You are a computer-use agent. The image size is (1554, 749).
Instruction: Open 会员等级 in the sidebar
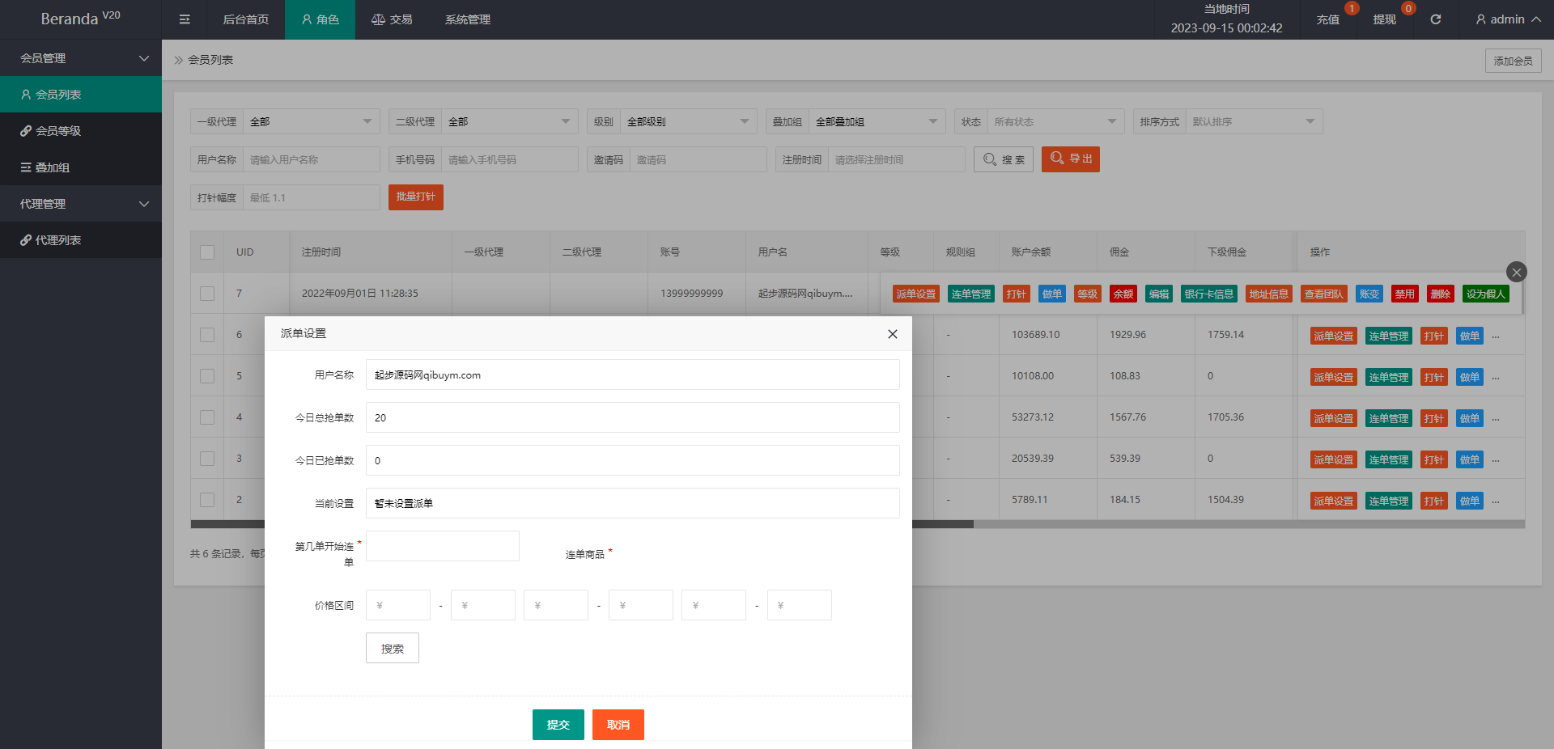57,131
